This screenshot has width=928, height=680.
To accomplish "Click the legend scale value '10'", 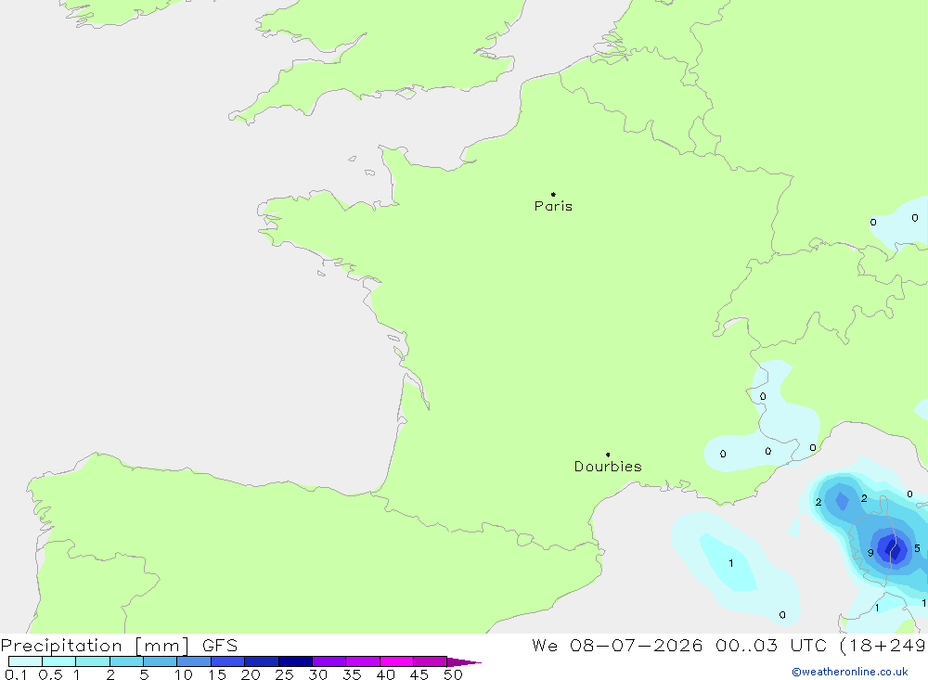I will [x=184, y=674].
